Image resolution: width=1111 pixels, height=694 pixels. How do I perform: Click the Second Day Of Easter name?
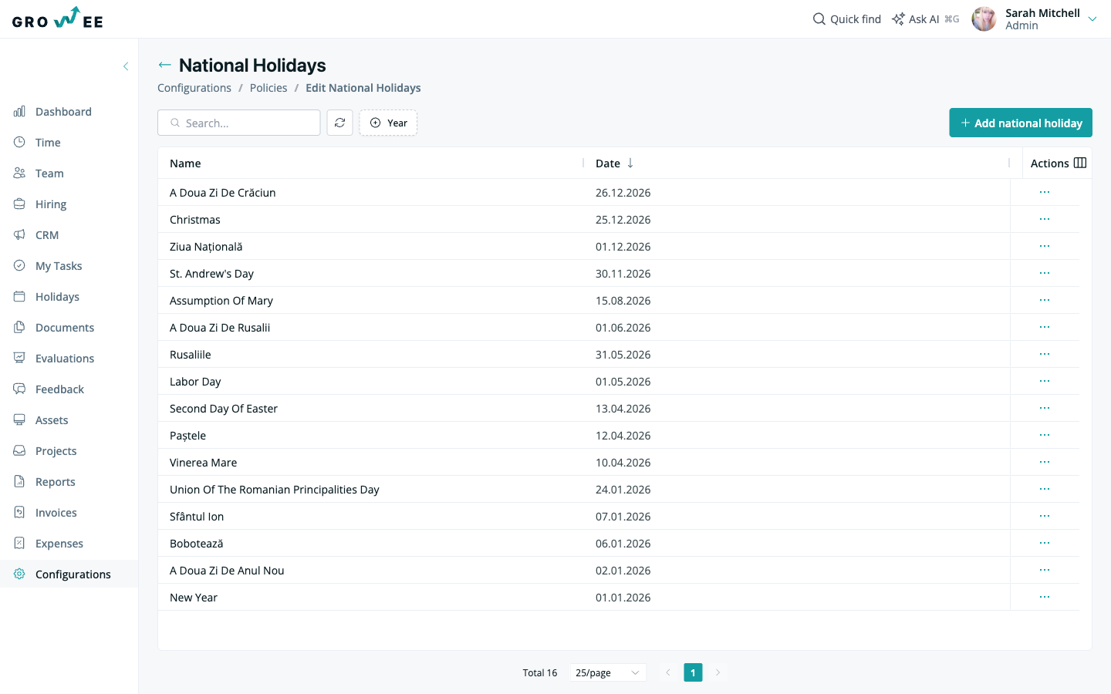tap(224, 409)
